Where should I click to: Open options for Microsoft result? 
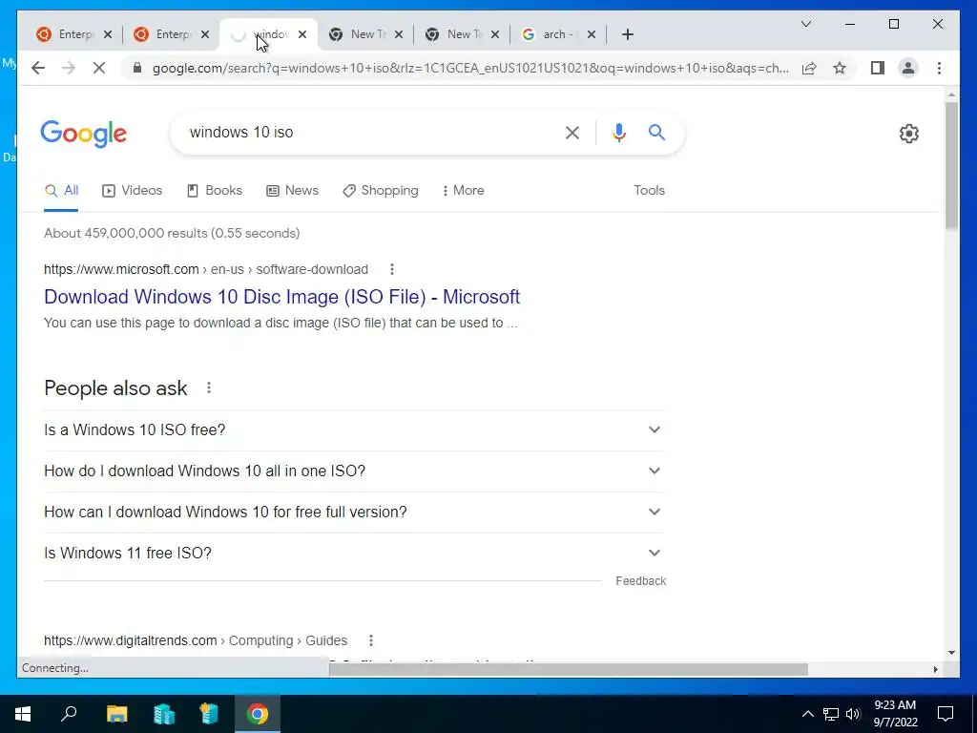tap(392, 269)
